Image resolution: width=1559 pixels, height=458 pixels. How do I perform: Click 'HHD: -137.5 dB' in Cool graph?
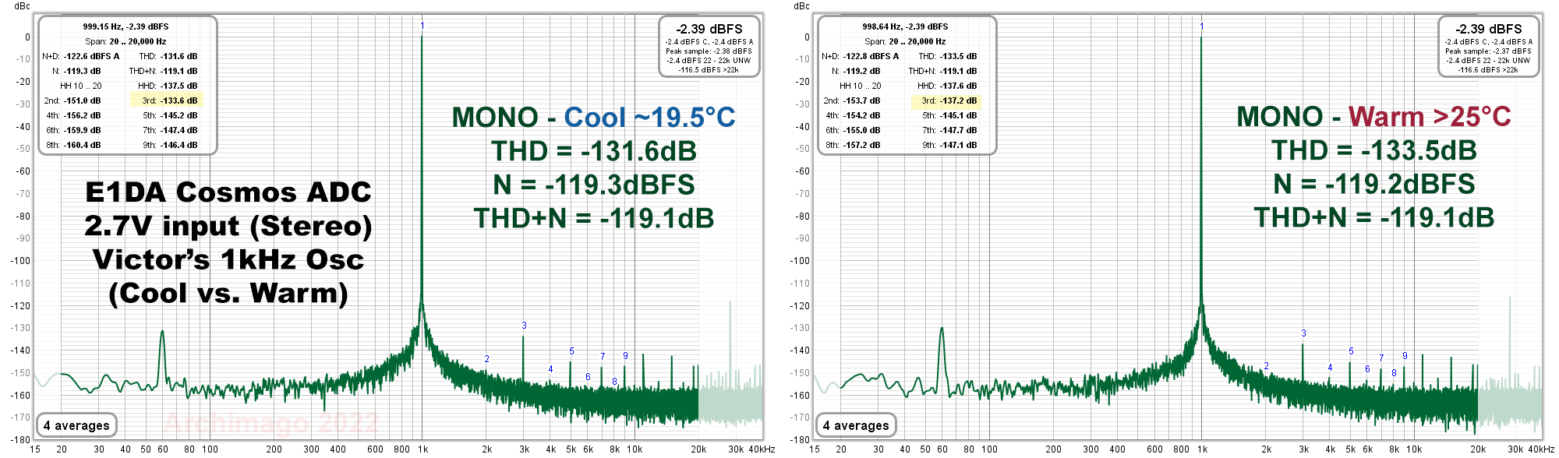pyautogui.click(x=168, y=86)
